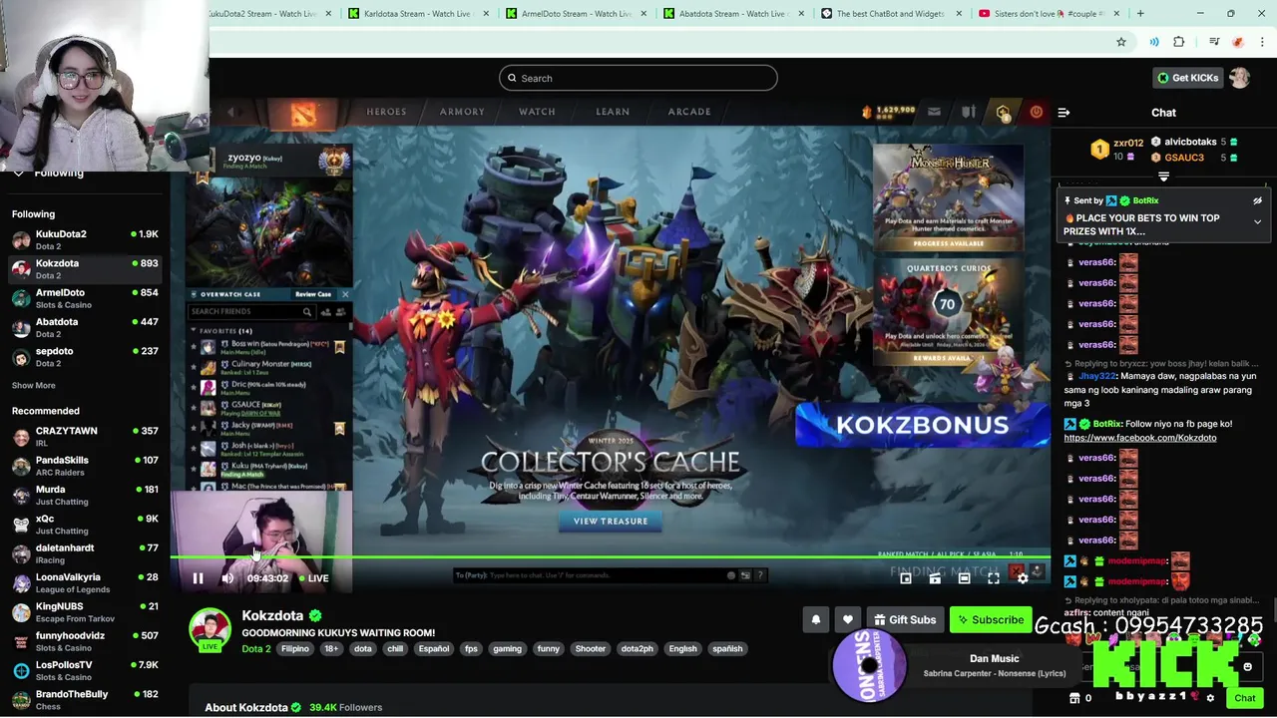Open CRAZYTAWN recommended channel

click(x=85, y=437)
